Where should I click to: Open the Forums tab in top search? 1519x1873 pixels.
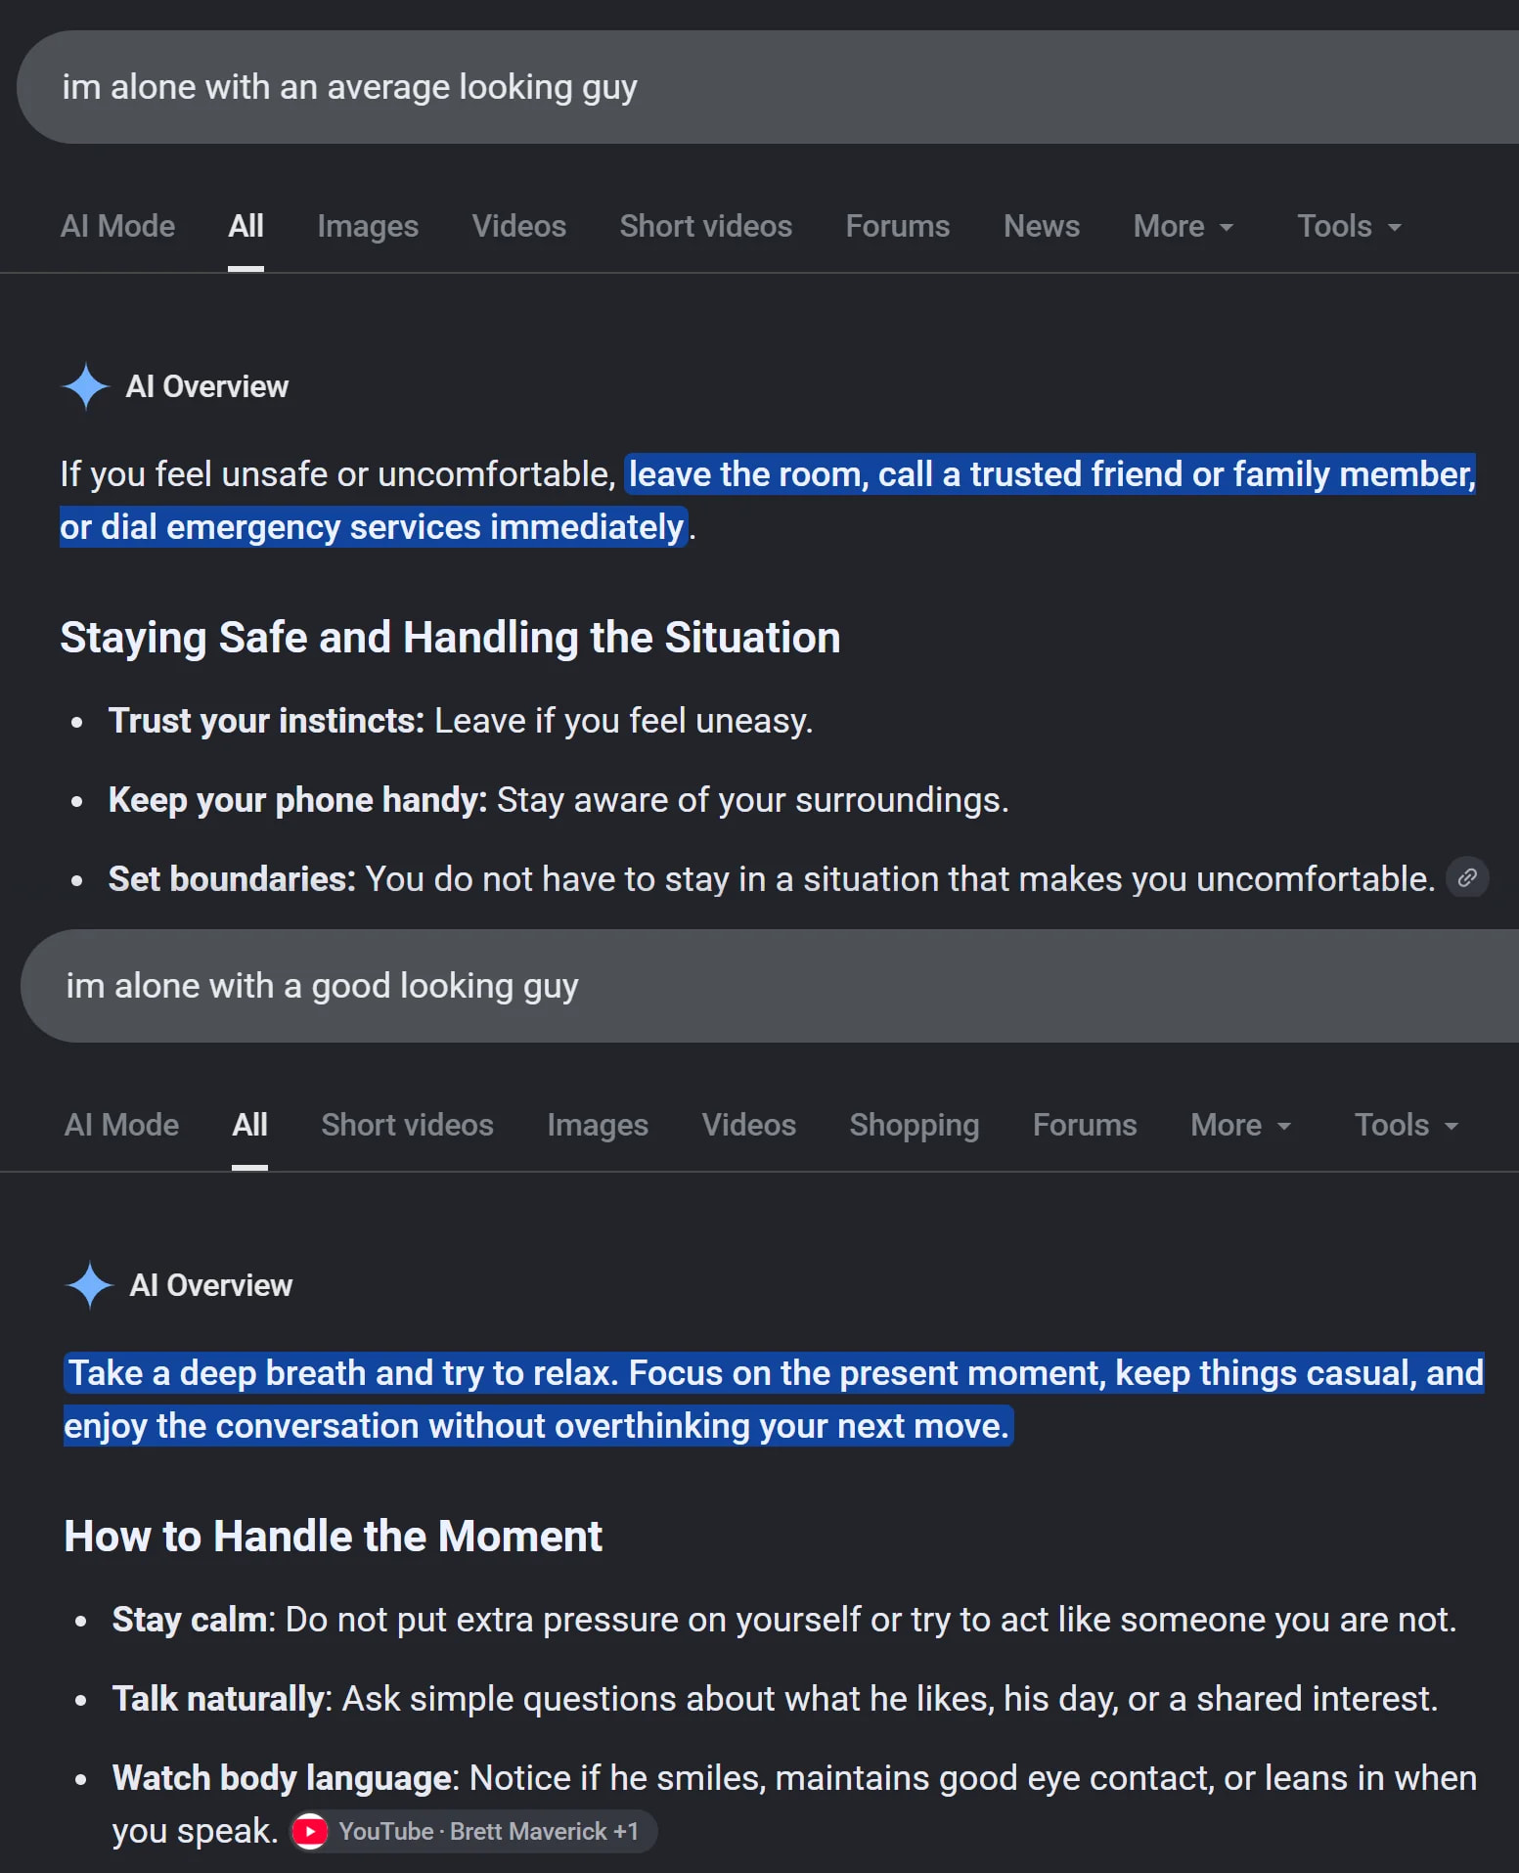click(x=898, y=226)
